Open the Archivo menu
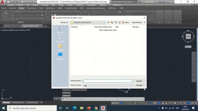The height and width of the screenshot is (111, 198). (x=11, y=5)
